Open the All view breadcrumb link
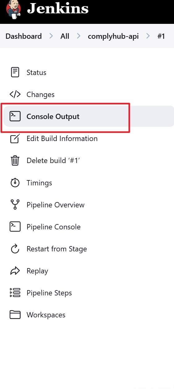 coord(65,36)
